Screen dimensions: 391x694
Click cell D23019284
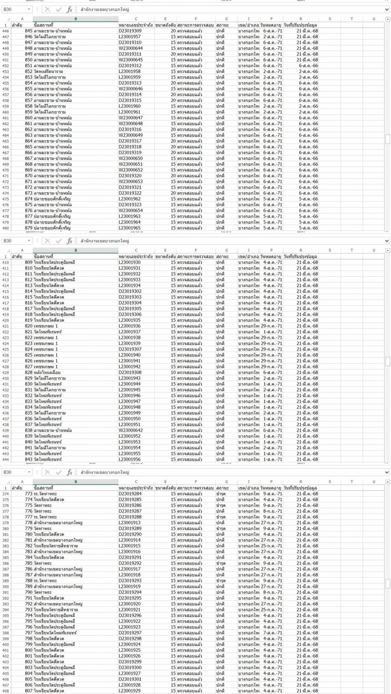pyautogui.click(x=136, y=494)
